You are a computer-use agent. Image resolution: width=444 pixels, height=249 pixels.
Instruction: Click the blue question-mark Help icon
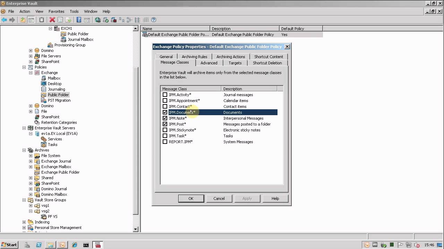[x=79, y=20]
